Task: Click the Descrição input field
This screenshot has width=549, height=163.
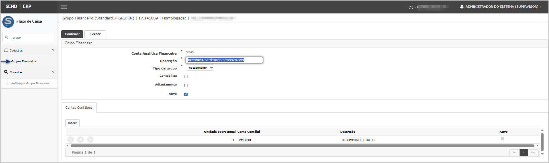Action: click(x=224, y=60)
